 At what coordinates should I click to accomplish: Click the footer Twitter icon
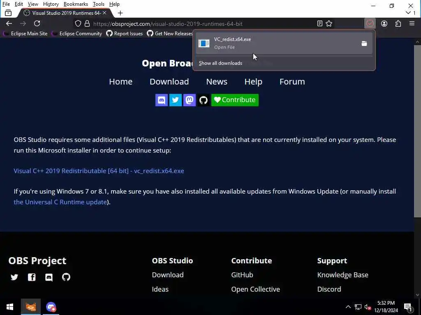click(14, 277)
